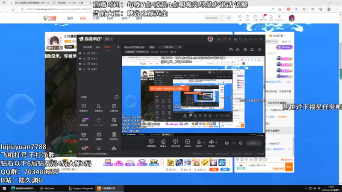Close the orange 多人连麦 notification banner
This screenshot has height=192, width=342.
tap(187, 88)
